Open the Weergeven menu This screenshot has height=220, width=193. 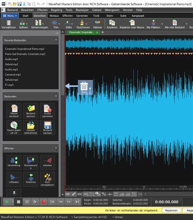(x=112, y=10)
